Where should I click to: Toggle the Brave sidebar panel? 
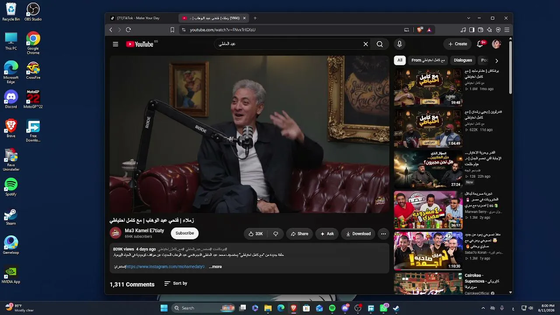(x=472, y=30)
